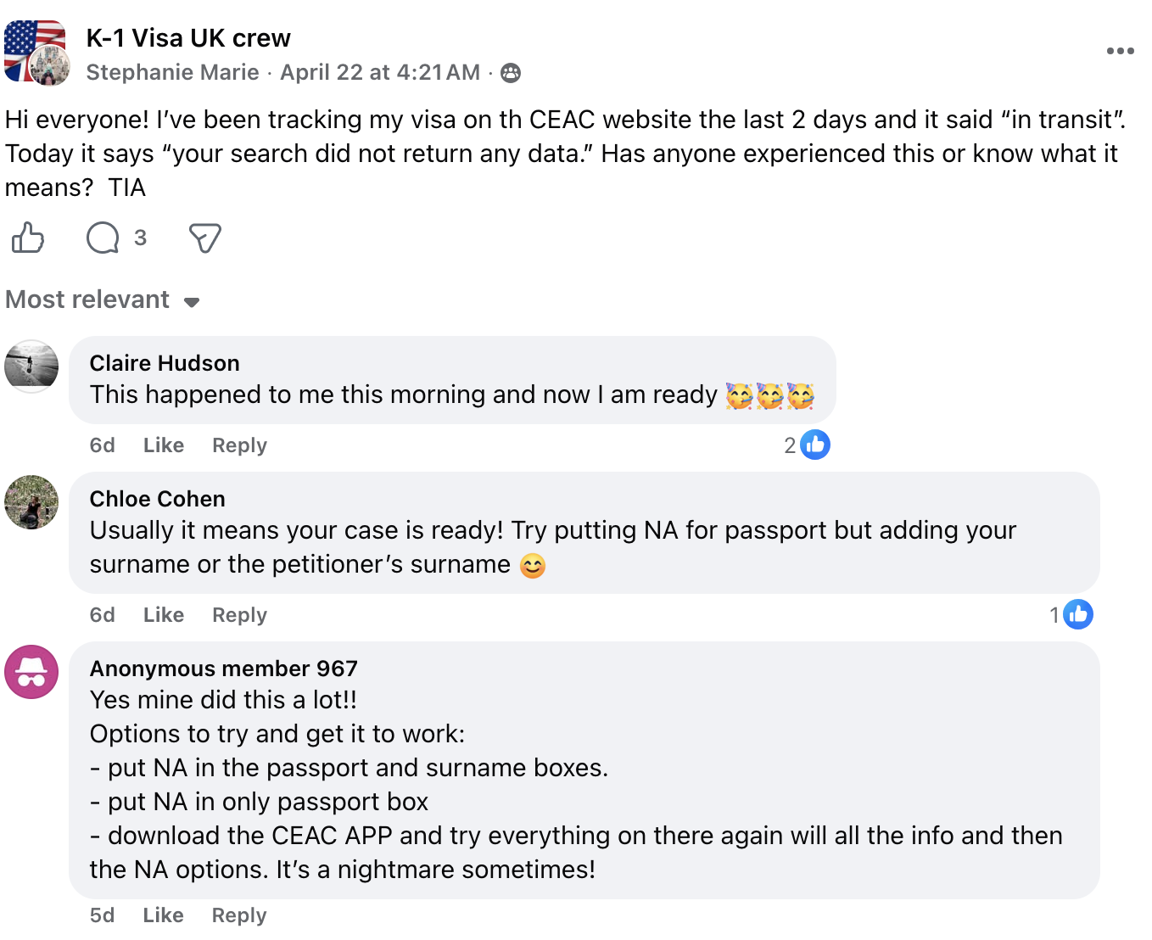Viewport: 1152px width, 940px height.
Task: Like Chloe Cohen's comment
Action: (x=163, y=615)
